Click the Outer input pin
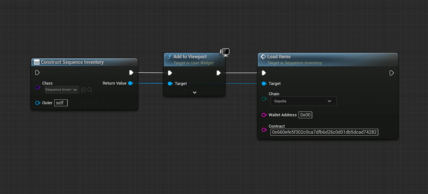Viewport: 428px width, 194px height. tap(37, 103)
